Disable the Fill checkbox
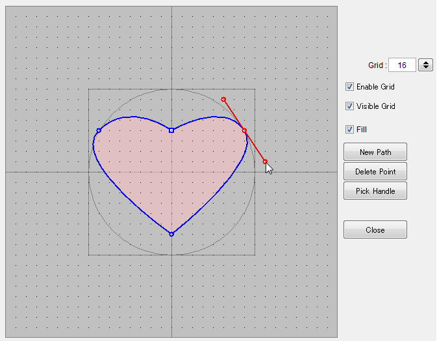 [350, 130]
